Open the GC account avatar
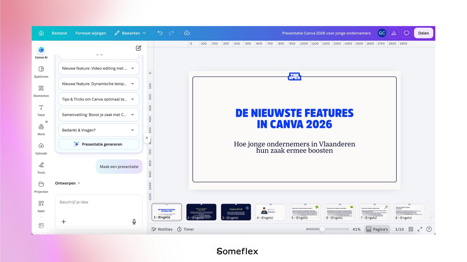 tap(382, 33)
